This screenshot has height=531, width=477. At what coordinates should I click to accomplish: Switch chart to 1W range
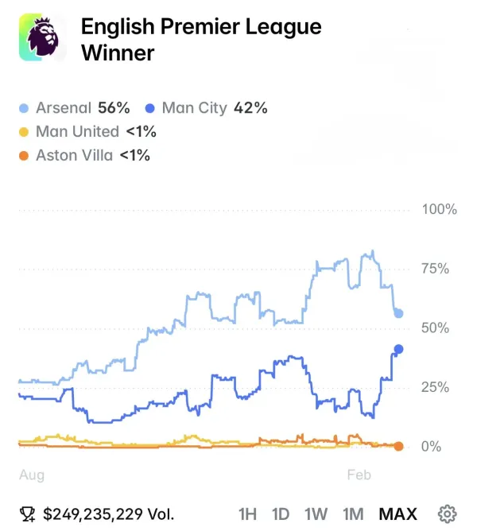coord(316,514)
